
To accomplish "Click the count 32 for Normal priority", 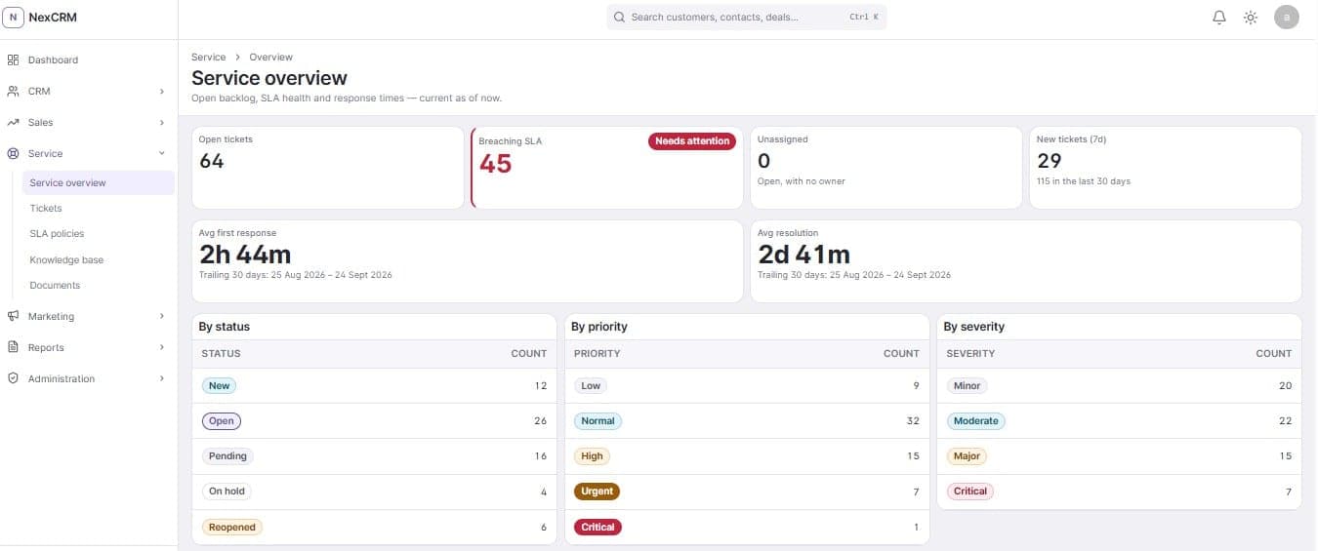I will click(913, 421).
